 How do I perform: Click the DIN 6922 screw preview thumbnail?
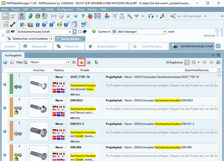click(39, 107)
